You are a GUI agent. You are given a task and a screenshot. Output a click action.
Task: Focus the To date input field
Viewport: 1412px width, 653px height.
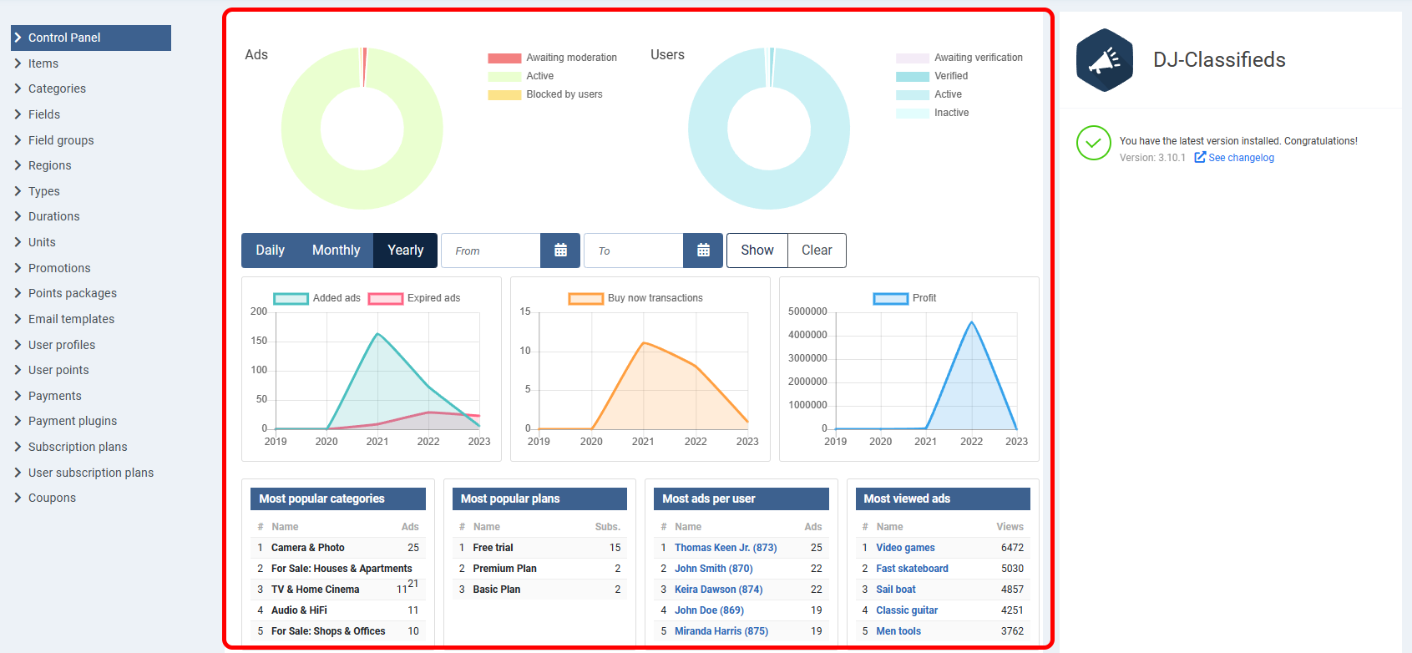click(634, 251)
